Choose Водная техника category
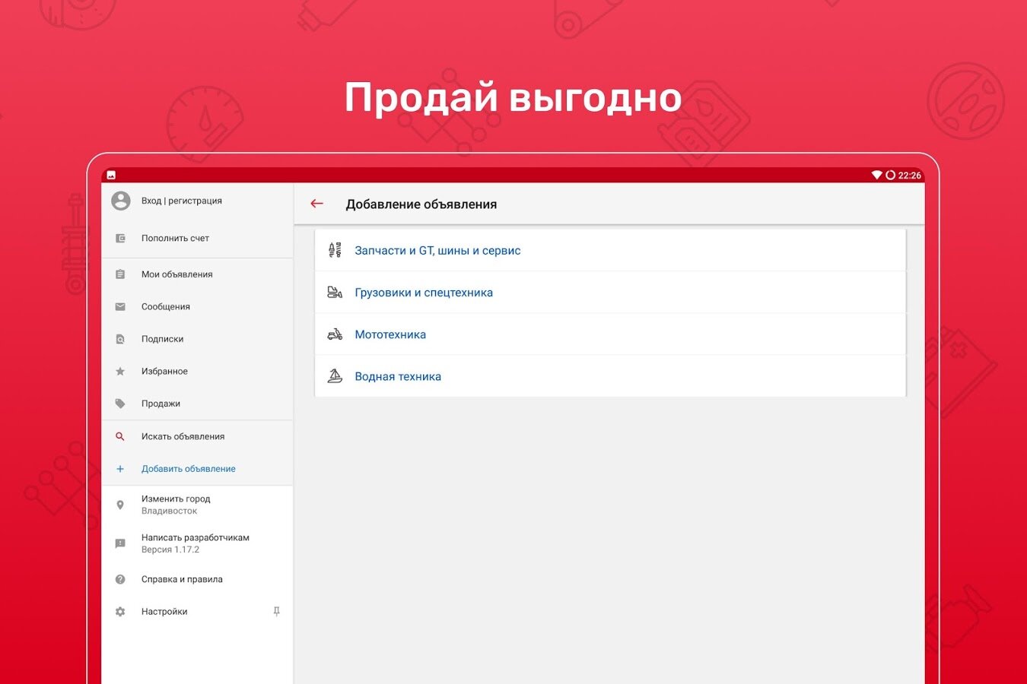This screenshot has height=684, width=1027. [610, 376]
